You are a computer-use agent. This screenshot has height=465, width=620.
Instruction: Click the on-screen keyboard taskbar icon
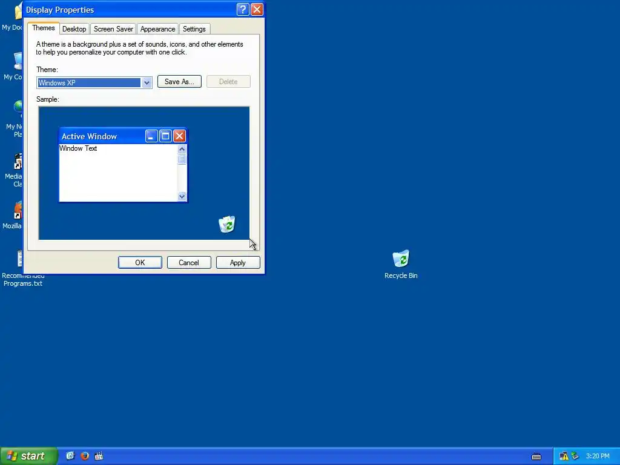536,457
